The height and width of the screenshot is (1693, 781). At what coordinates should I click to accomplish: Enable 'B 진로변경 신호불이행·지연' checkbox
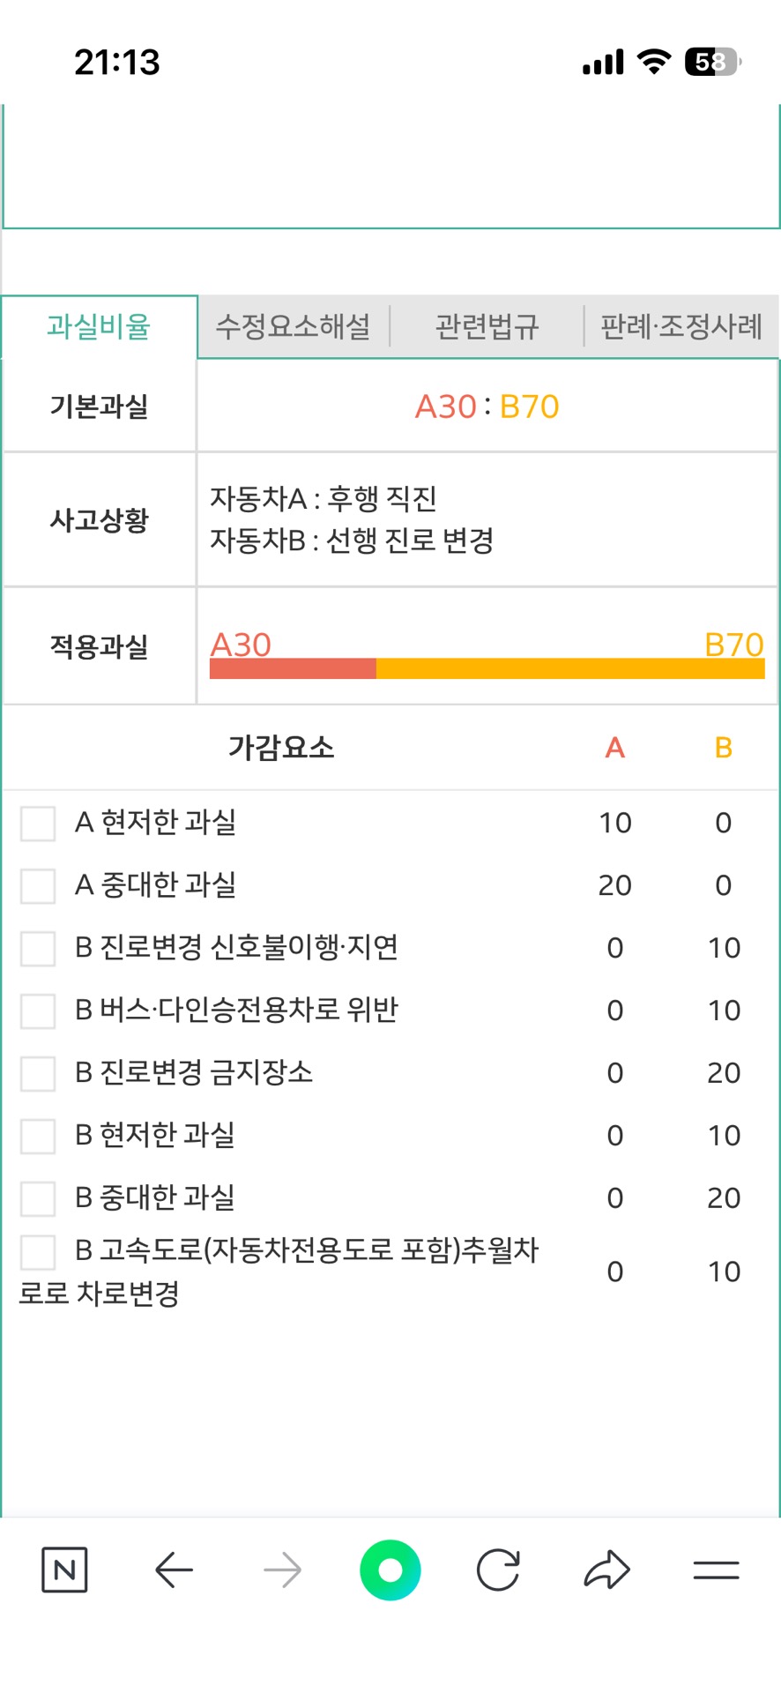click(38, 949)
